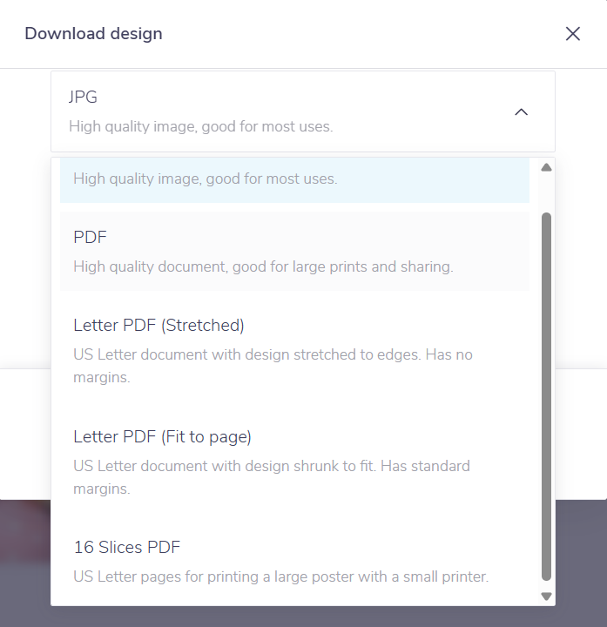Image resolution: width=607 pixels, height=627 pixels.
Task: Click the scrollbar down arrow
Action: (x=546, y=597)
